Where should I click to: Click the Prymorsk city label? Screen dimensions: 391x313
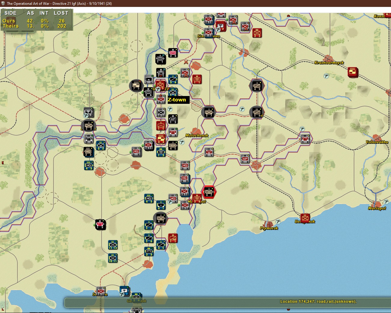269,228
